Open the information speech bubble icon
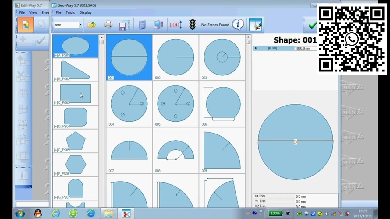The image size is (390, 219). coord(238,25)
